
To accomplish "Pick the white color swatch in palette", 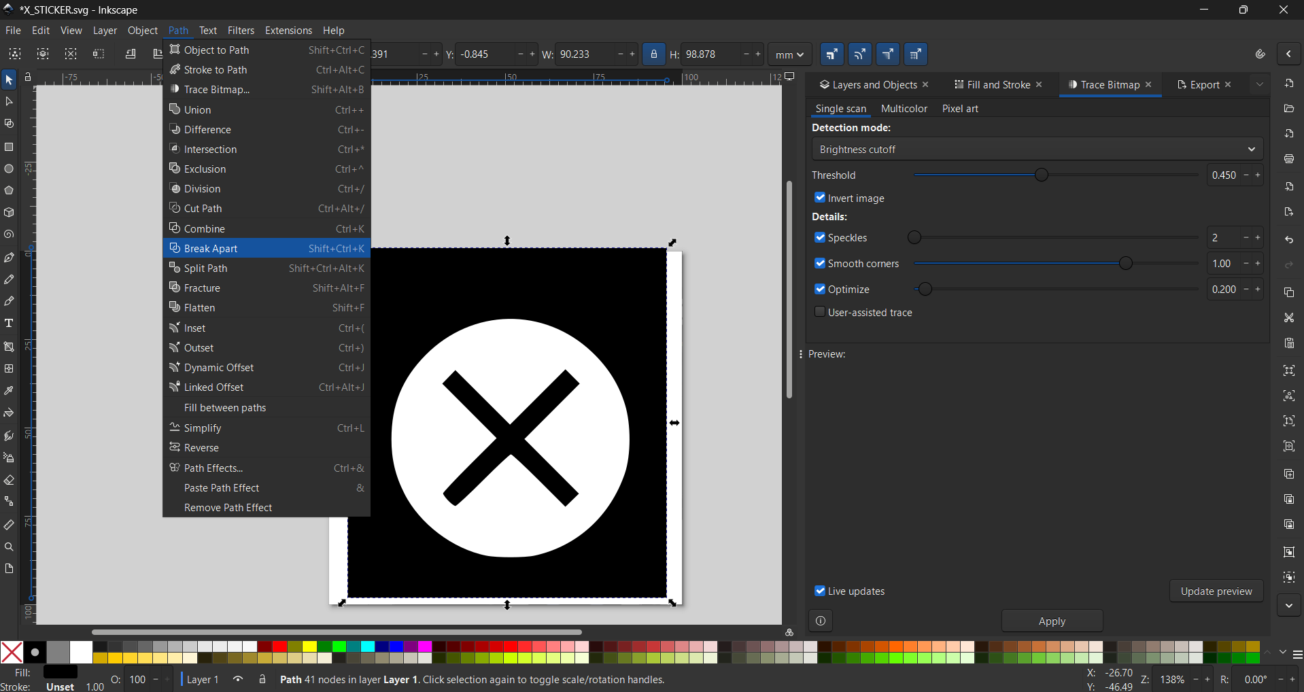I will (x=81, y=652).
